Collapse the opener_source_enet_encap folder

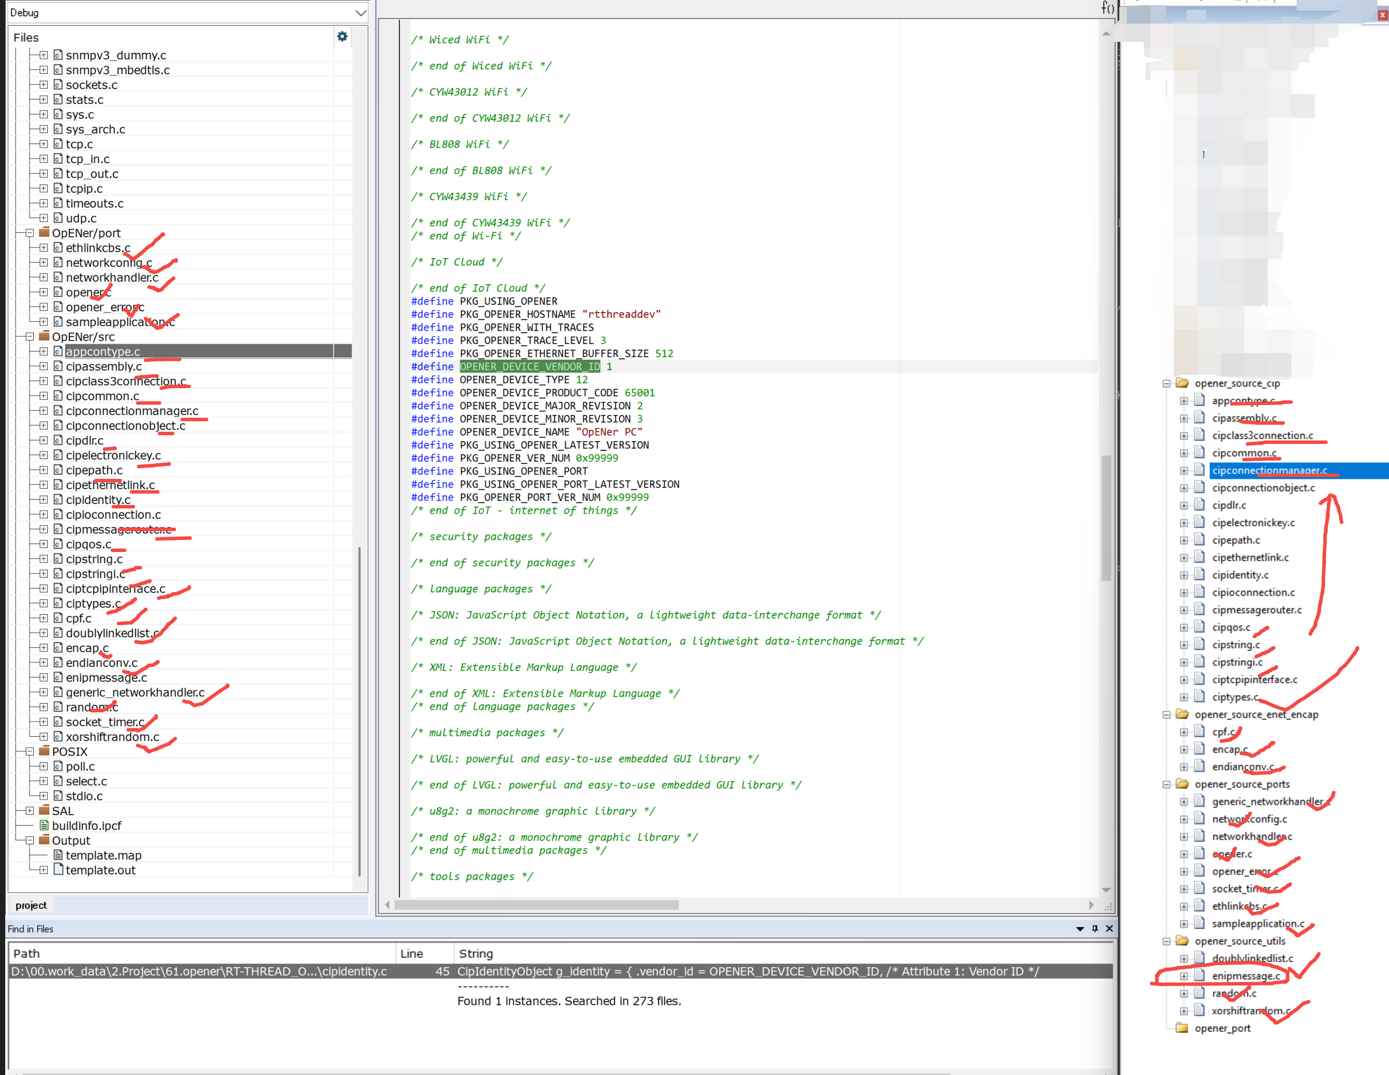[1166, 715]
